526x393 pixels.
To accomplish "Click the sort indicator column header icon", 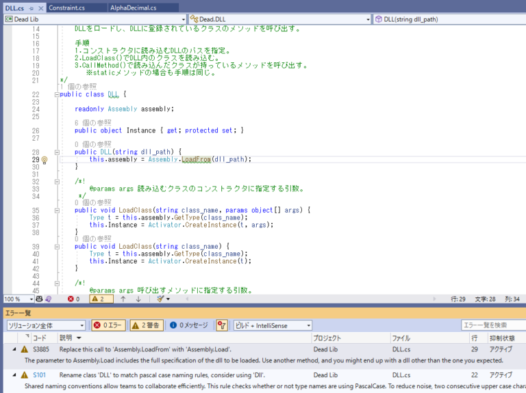I will pyautogui.click(x=27, y=336).
